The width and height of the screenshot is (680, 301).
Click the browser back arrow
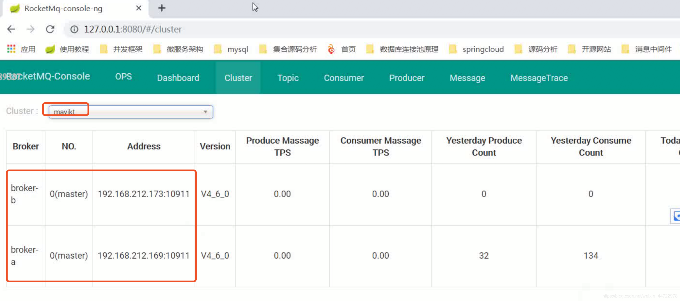[x=11, y=29]
